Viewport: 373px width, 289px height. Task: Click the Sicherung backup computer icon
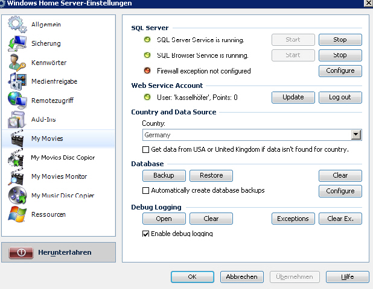(x=17, y=43)
